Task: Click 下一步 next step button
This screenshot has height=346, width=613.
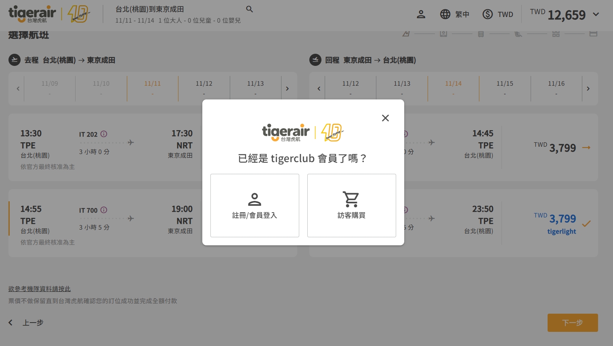Action: tap(572, 323)
